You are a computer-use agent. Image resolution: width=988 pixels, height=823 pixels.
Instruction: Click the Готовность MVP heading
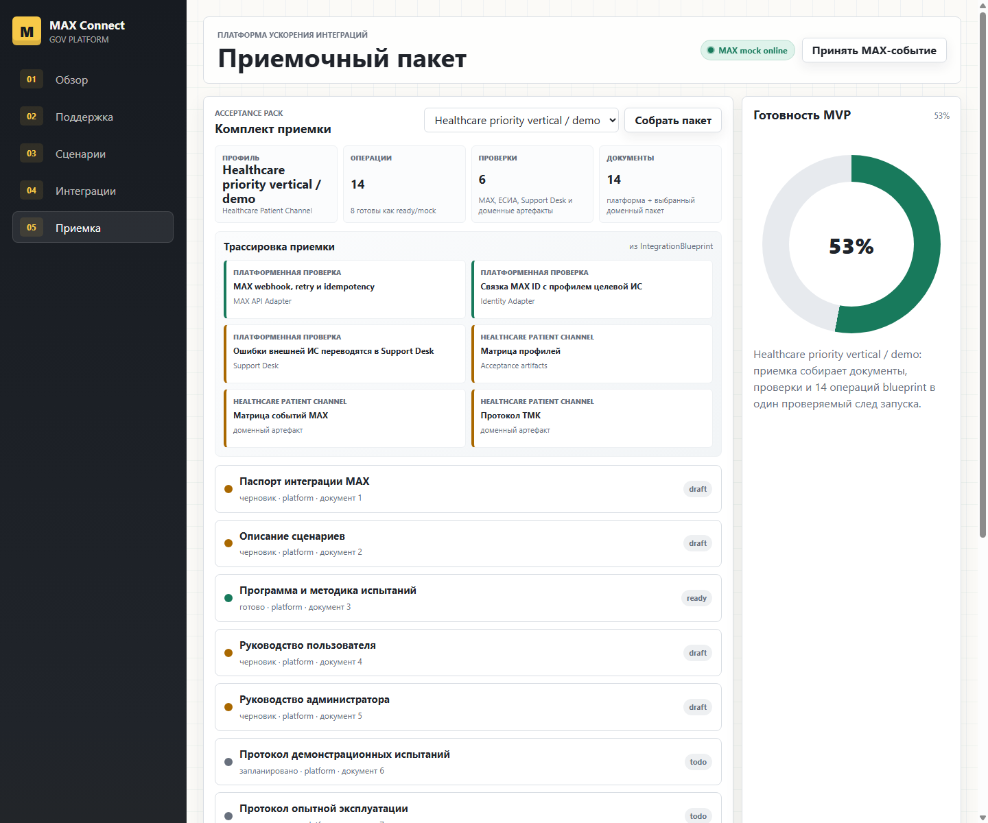[x=802, y=115]
